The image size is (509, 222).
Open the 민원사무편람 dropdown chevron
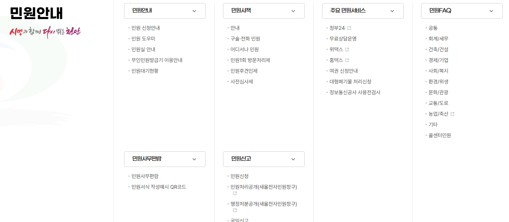click(194, 159)
